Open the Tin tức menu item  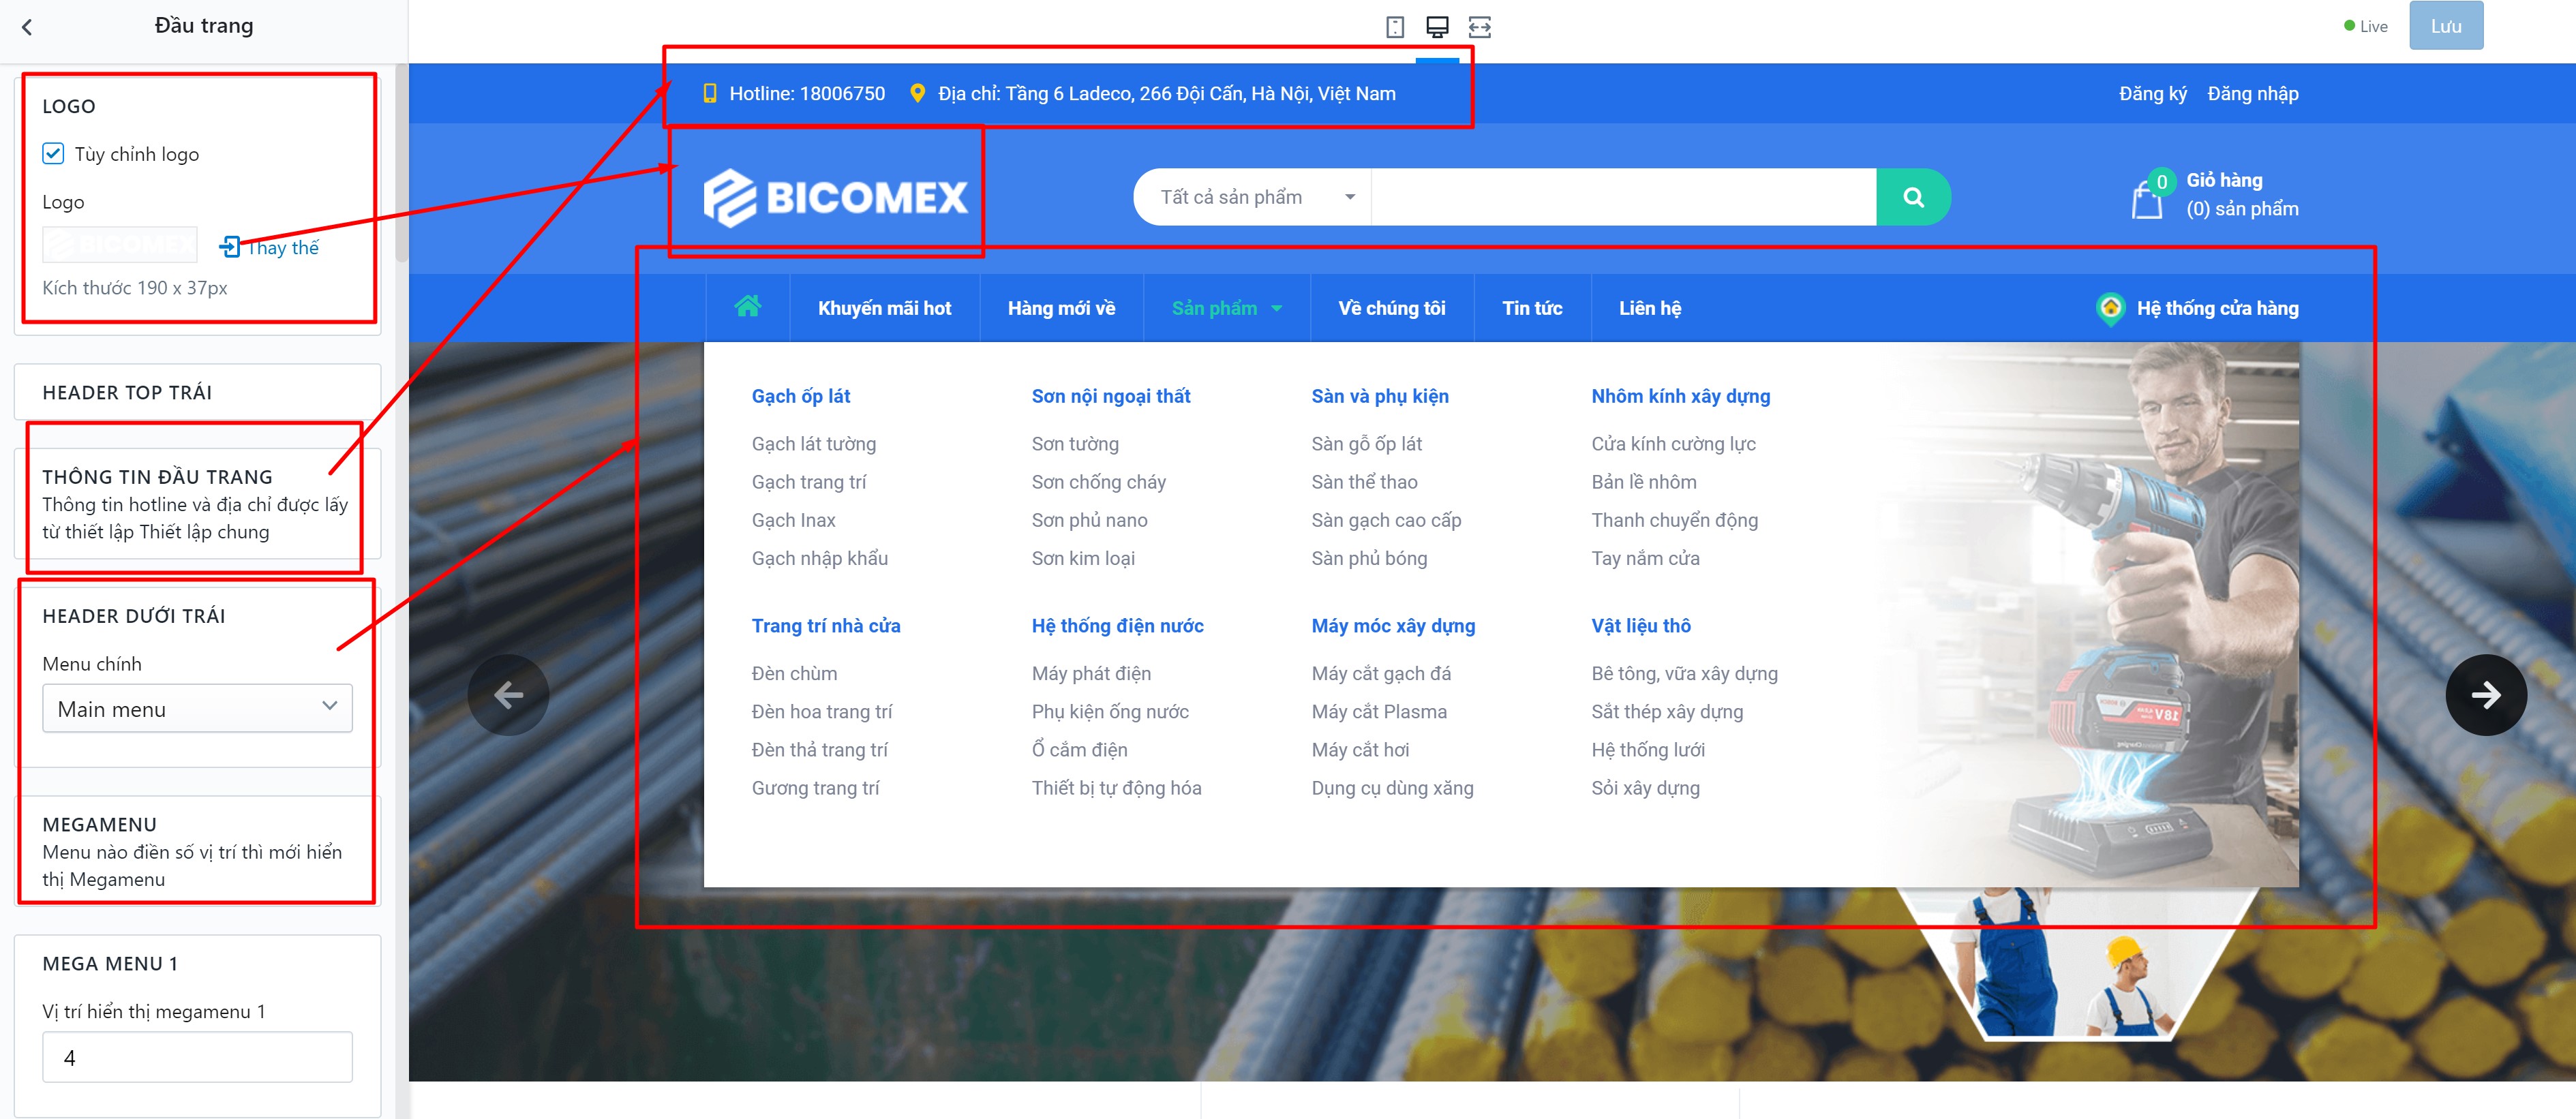[x=1531, y=308]
